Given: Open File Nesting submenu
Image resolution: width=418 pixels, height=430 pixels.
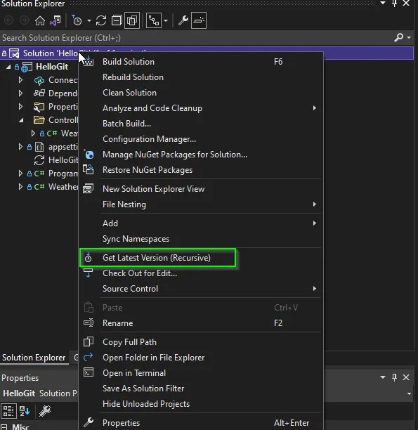Looking at the screenshot, I should click(201, 204).
